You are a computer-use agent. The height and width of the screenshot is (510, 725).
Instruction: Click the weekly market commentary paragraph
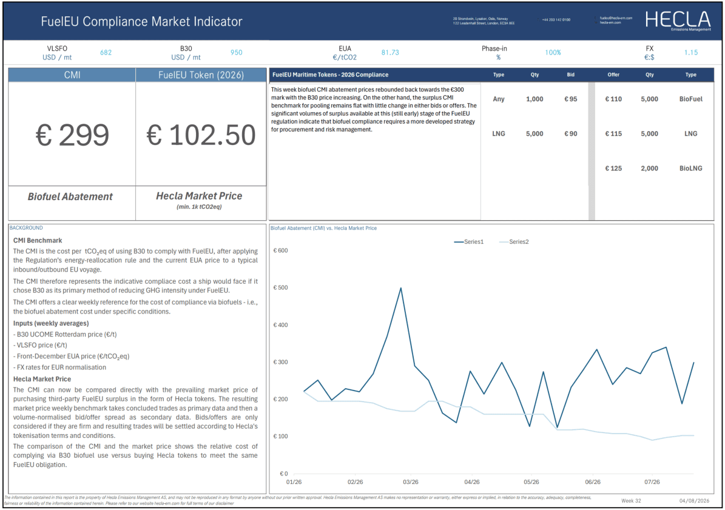[x=374, y=110]
